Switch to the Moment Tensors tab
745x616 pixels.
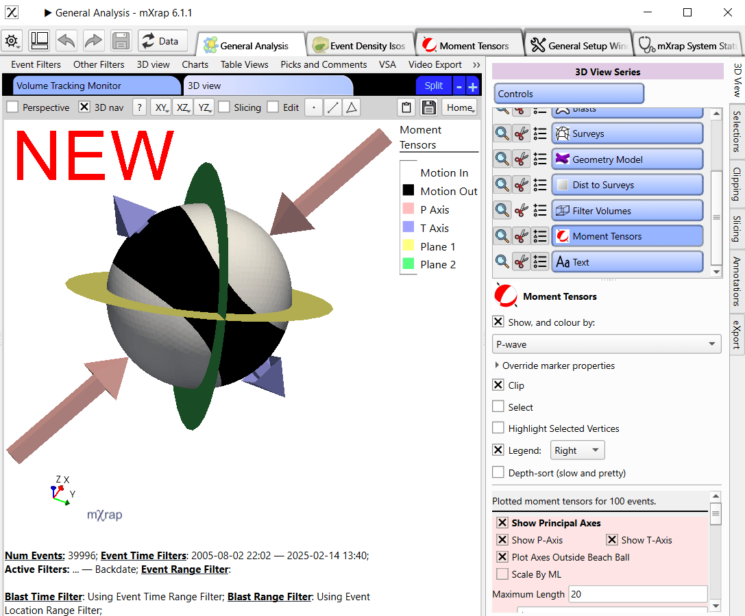tap(469, 46)
